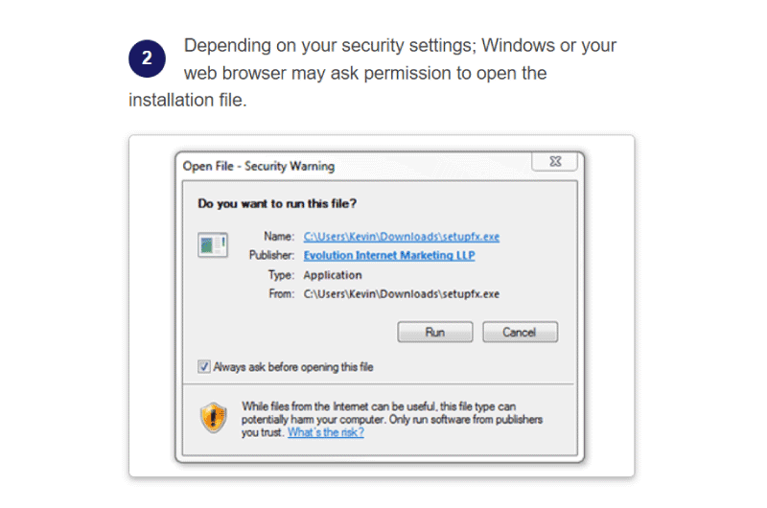
Task: Click the From file path text
Action: coord(401,294)
